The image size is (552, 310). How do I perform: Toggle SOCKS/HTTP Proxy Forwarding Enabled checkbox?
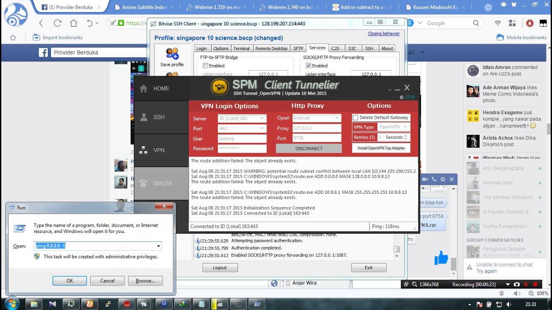coord(308,66)
